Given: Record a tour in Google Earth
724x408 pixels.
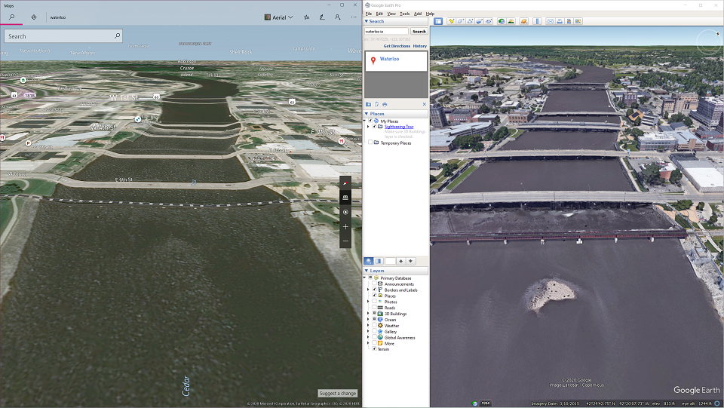Looking at the screenshot, I should coord(489,21).
